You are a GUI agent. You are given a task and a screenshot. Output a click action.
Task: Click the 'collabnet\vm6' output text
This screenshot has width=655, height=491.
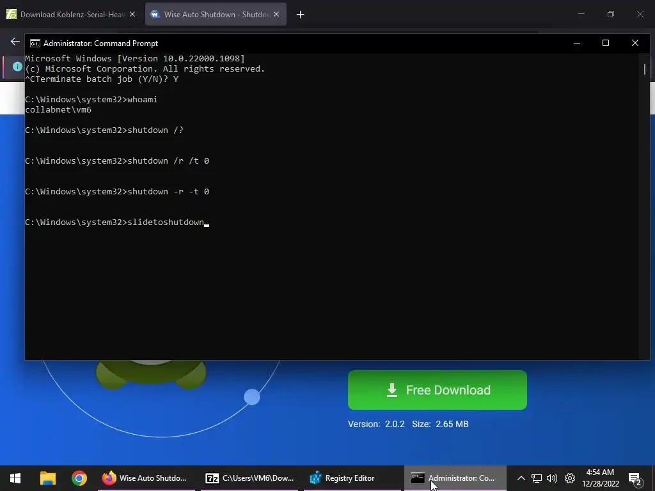point(58,110)
